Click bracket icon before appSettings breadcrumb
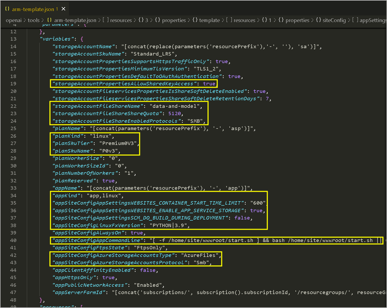This screenshot has height=308, width=387. click(355, 20)
